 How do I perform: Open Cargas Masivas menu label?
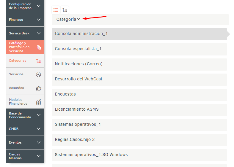[15, 156]
